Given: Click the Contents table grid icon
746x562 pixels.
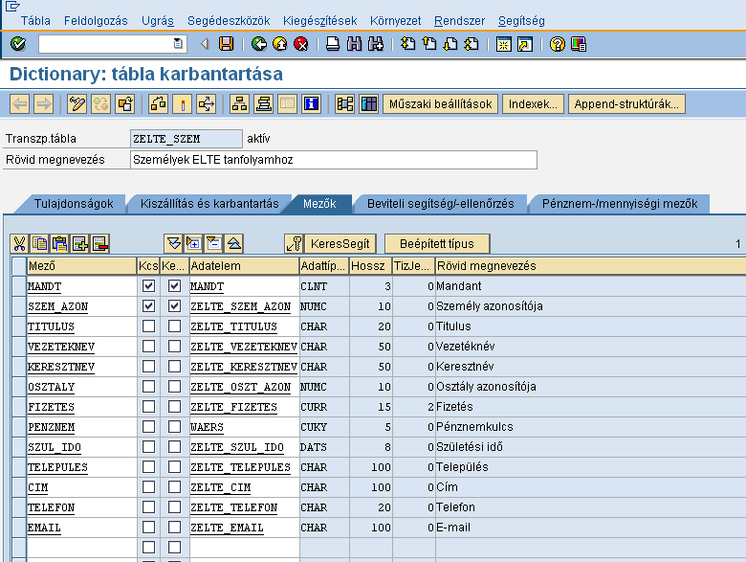Looking at the screenshot, I should (x=369, y=103).
